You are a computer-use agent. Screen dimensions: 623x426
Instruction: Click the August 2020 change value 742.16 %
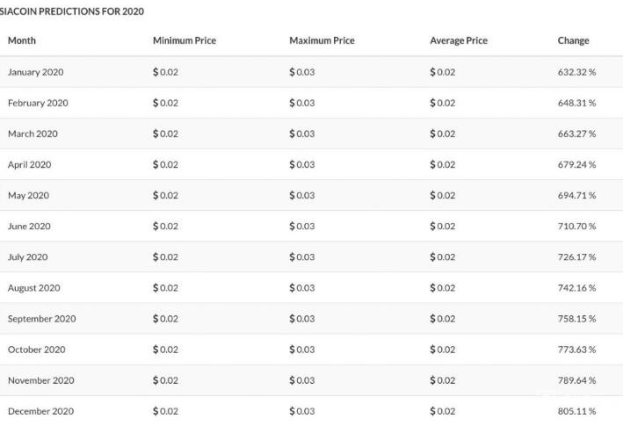tap(576, 288)
